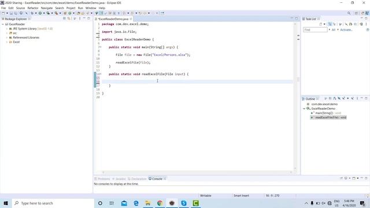Viewport: 370px width, 208px height.
Task: Click the Find field in Task List
Action: [x=315, y=30]
